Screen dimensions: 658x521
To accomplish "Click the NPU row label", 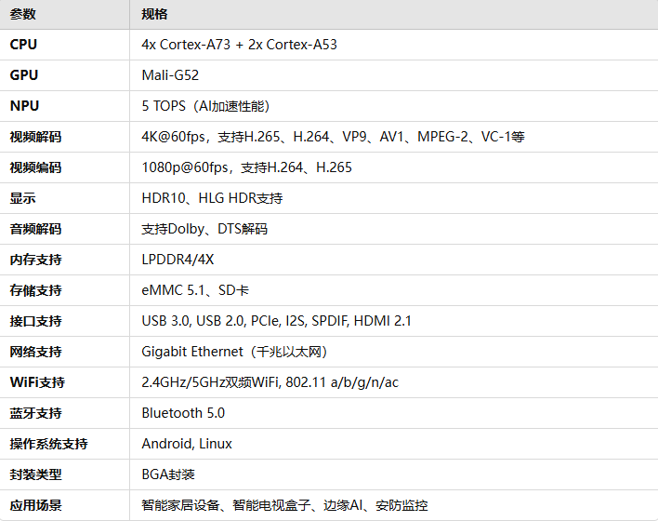I will tap(24, 106).
